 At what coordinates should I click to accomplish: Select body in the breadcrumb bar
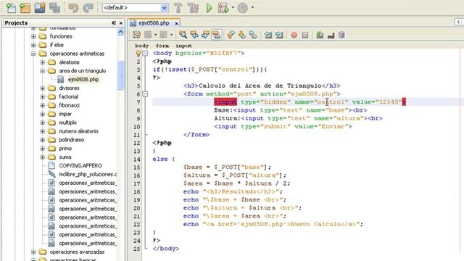tap(142, 46)
